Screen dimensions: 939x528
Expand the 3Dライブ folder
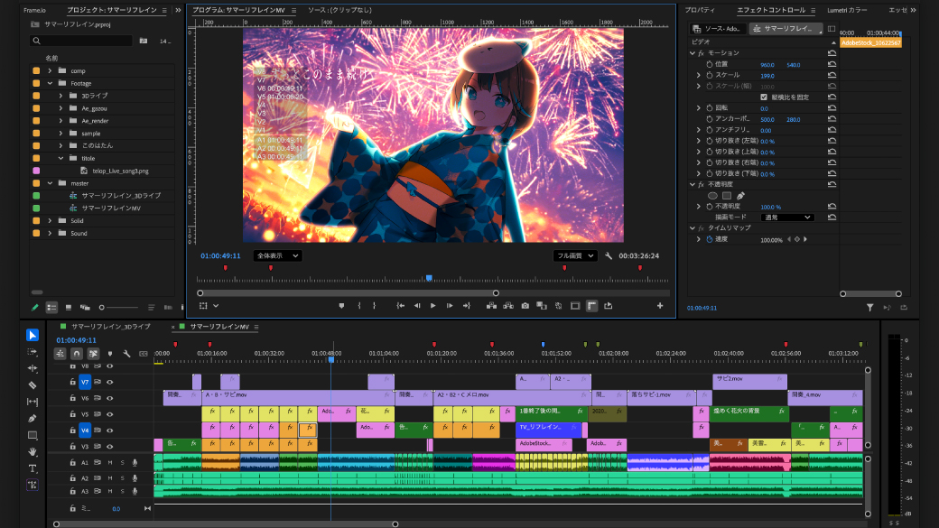click(60, 96)
